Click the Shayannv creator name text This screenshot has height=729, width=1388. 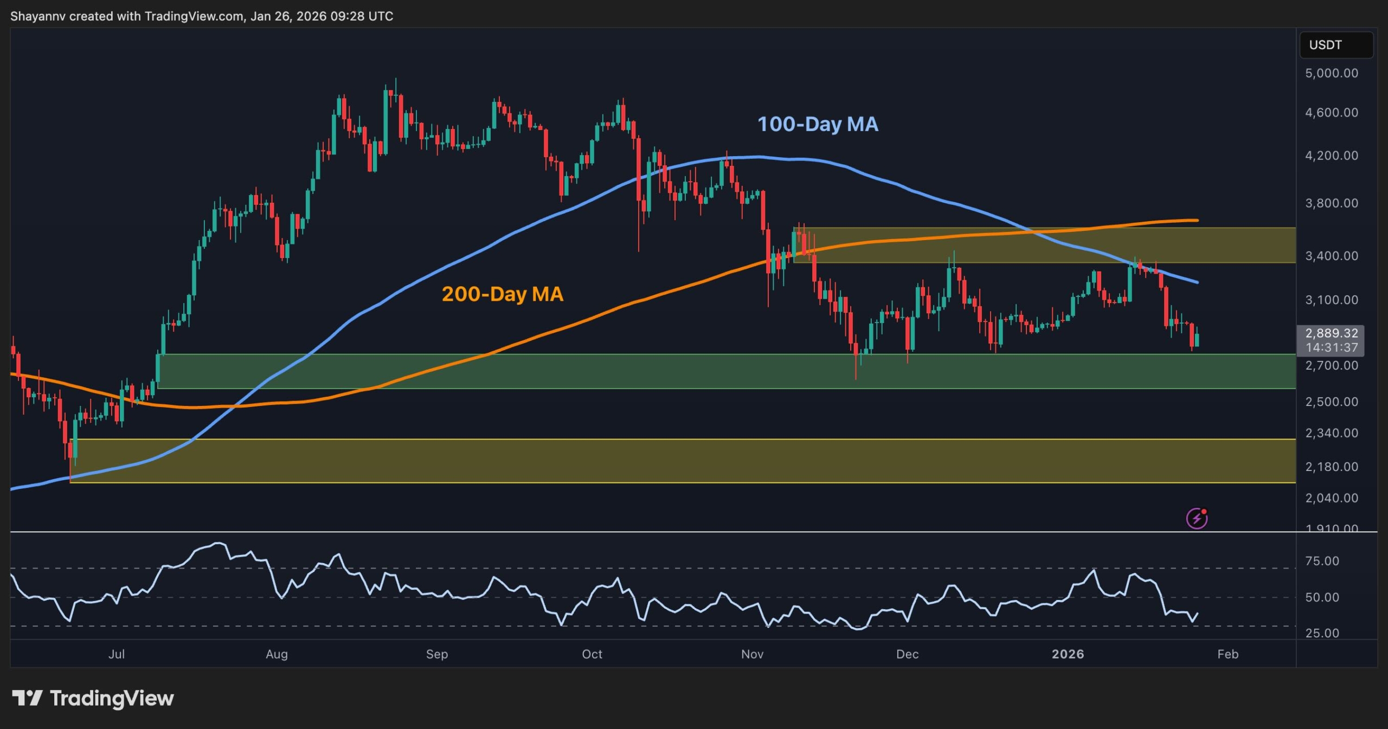point(38,16)
